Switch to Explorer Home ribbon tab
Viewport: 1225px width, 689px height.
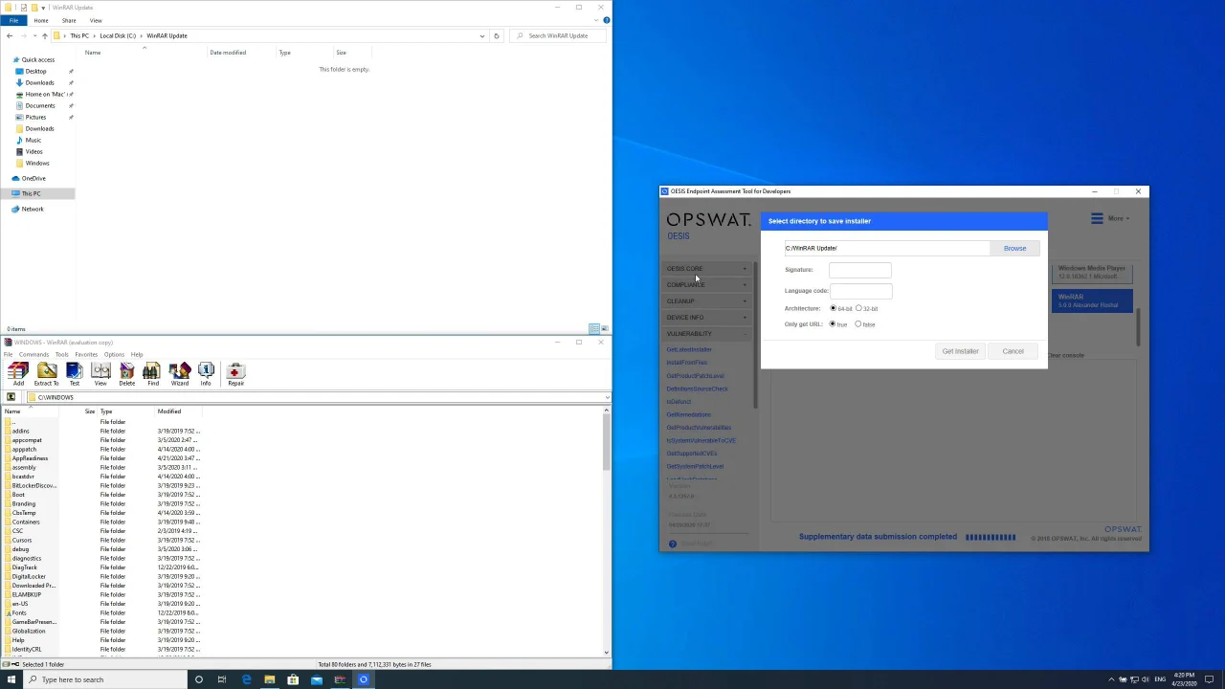pyautogui.click(x=41, y=20)
